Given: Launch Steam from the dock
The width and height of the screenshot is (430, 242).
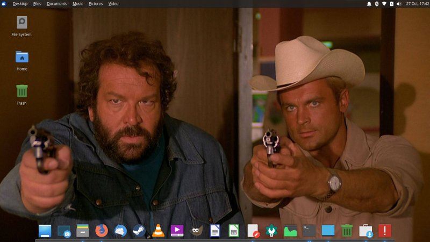Looking at the screenshot, I should (139, 231).
